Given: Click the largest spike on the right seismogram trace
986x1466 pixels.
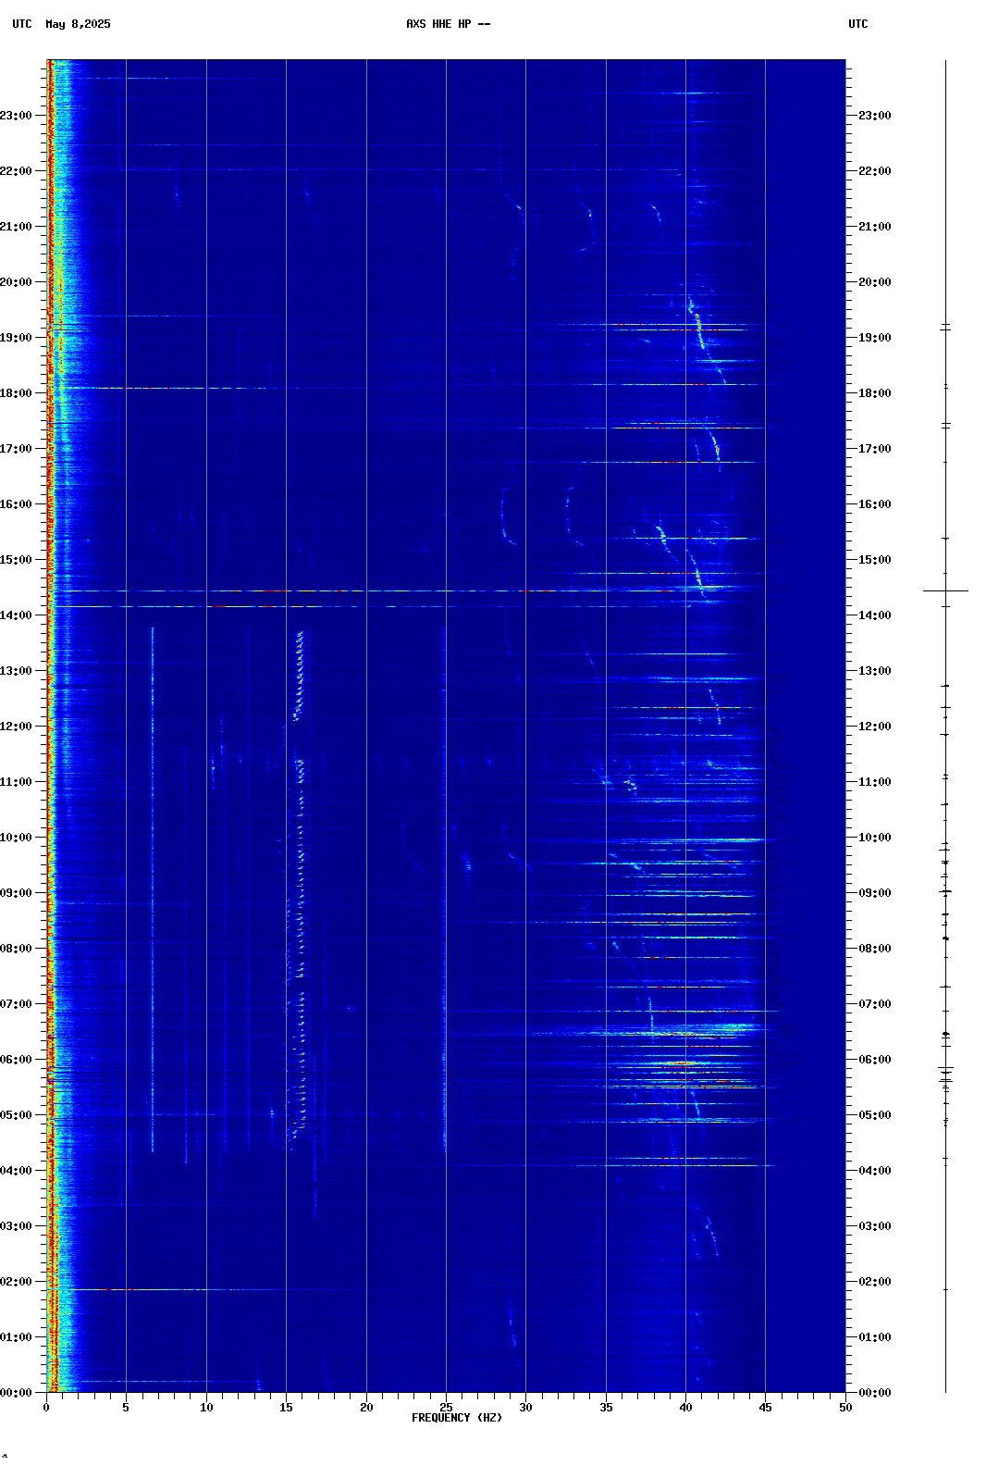Looking at the screenshot, I should [x=945, y=590].
